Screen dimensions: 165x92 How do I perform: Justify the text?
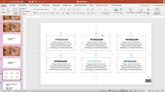tap(83, 13)
